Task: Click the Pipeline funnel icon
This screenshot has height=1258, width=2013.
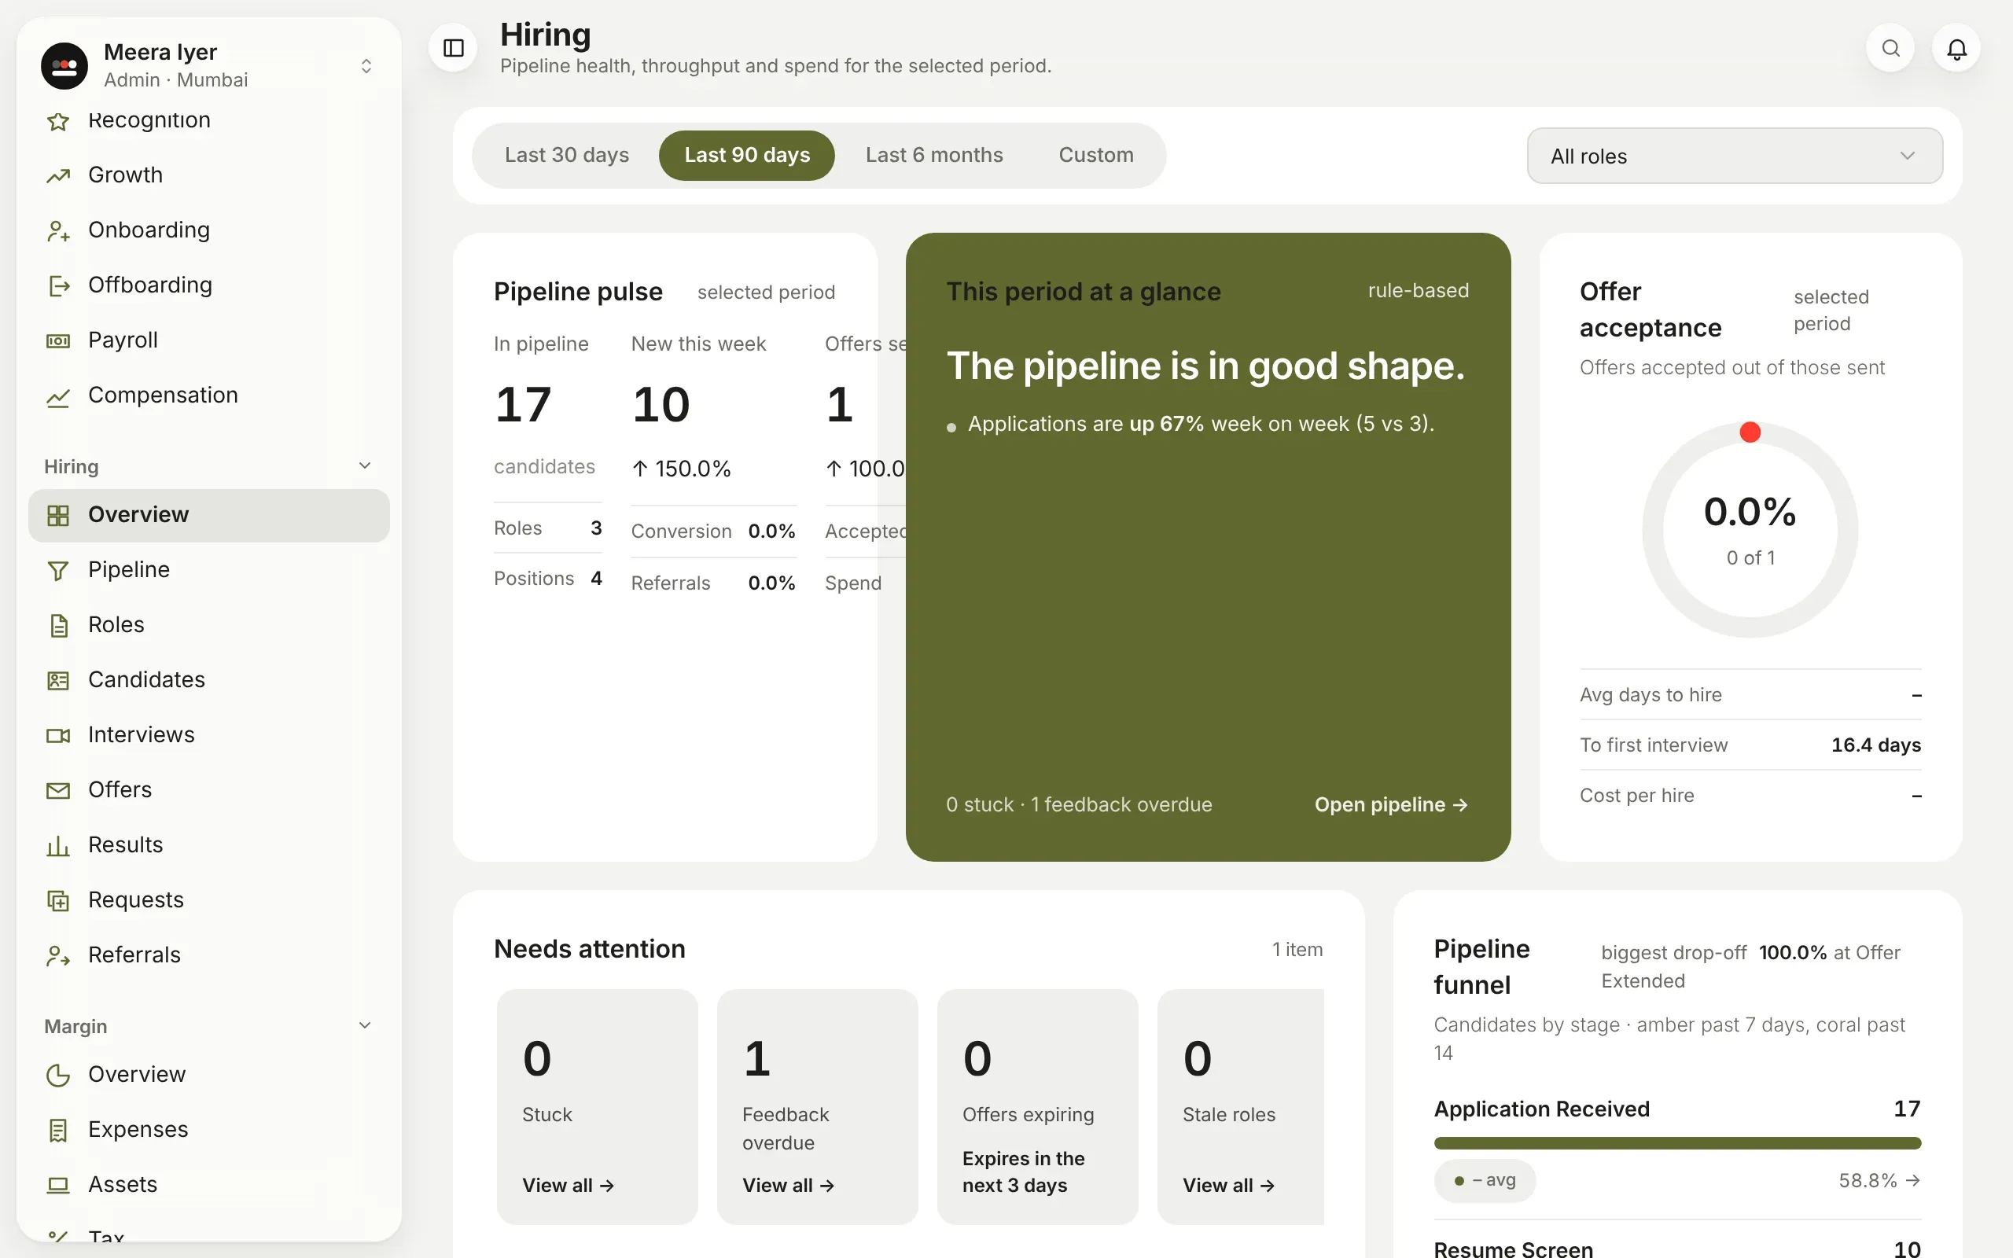Action: coord(58,570)
